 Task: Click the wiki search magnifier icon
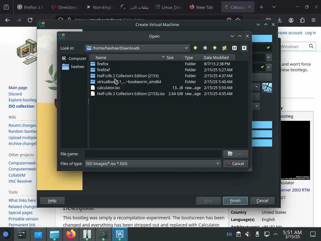pyautogui.click(x=311, y=46)
